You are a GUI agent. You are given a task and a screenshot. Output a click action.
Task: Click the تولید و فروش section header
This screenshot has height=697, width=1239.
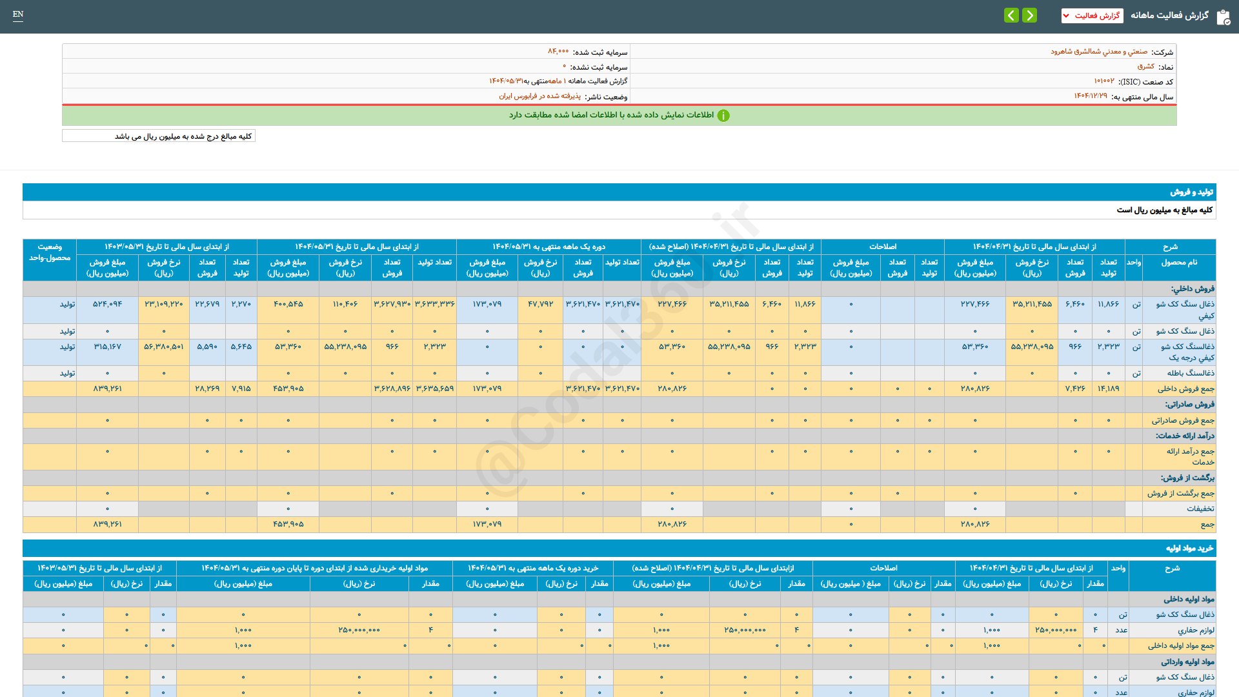[1191, 192]
